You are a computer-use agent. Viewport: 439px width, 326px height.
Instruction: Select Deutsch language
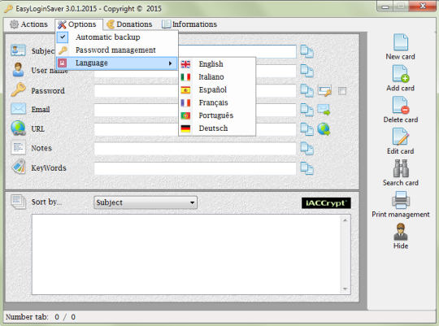[x=217, y=128]
